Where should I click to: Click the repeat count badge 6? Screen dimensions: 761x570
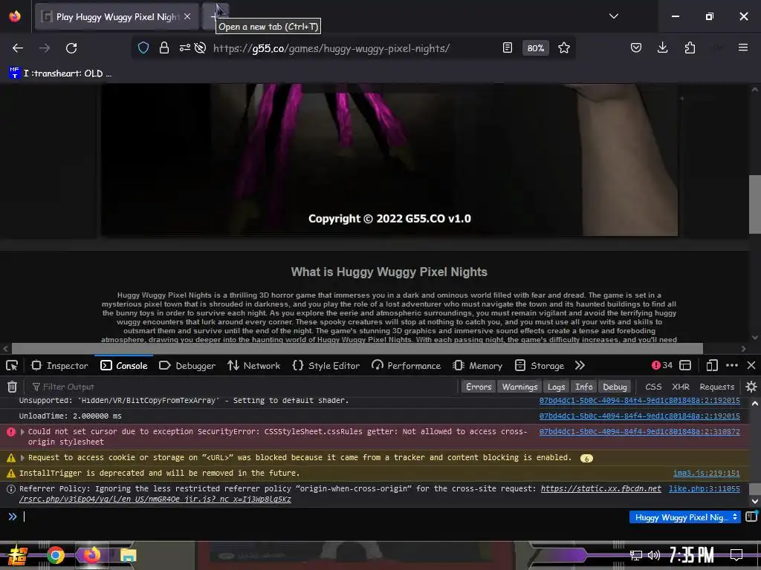coord(586,458)
